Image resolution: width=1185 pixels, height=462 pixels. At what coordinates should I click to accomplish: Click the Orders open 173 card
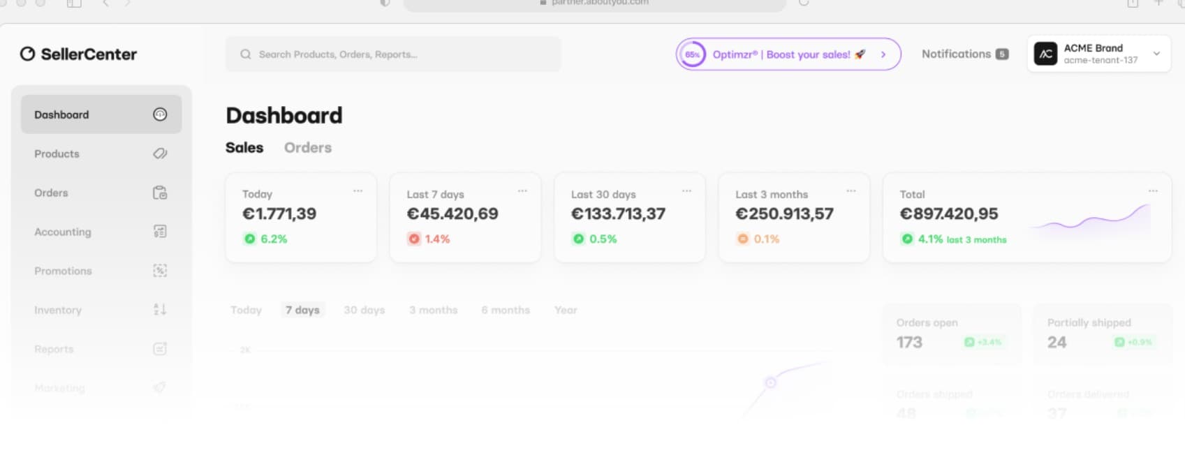952,334
